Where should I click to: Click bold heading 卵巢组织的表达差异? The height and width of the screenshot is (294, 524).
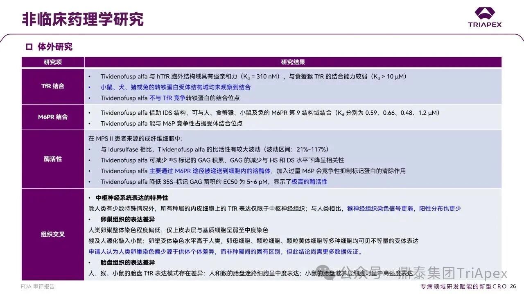click(x=128, y=219)
